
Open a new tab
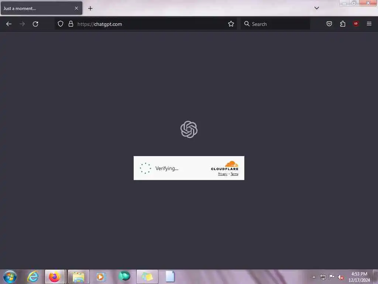tap(90, 9)
